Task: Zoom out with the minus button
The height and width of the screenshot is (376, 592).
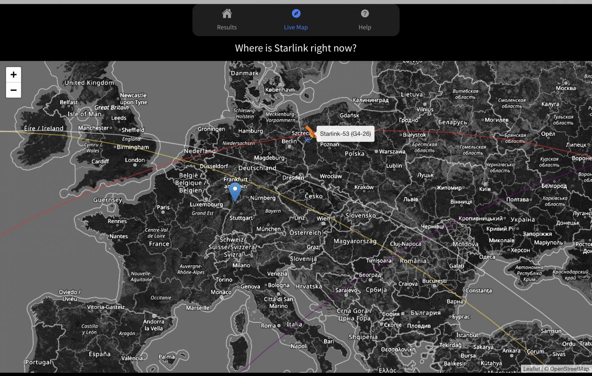Action: pos(14,90)
